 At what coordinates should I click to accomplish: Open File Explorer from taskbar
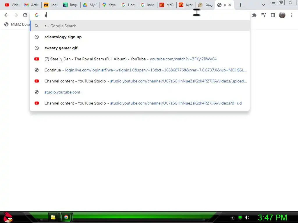click(x=53, y=217)
